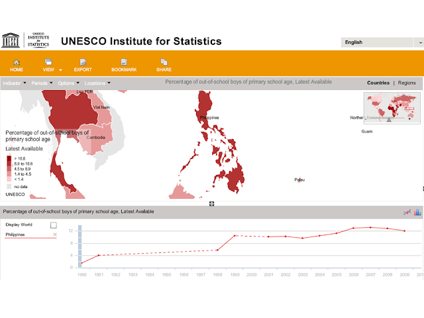Click the language selector arrow button
The height and width of the screenshot is (318, 424).
coord(419,42)
